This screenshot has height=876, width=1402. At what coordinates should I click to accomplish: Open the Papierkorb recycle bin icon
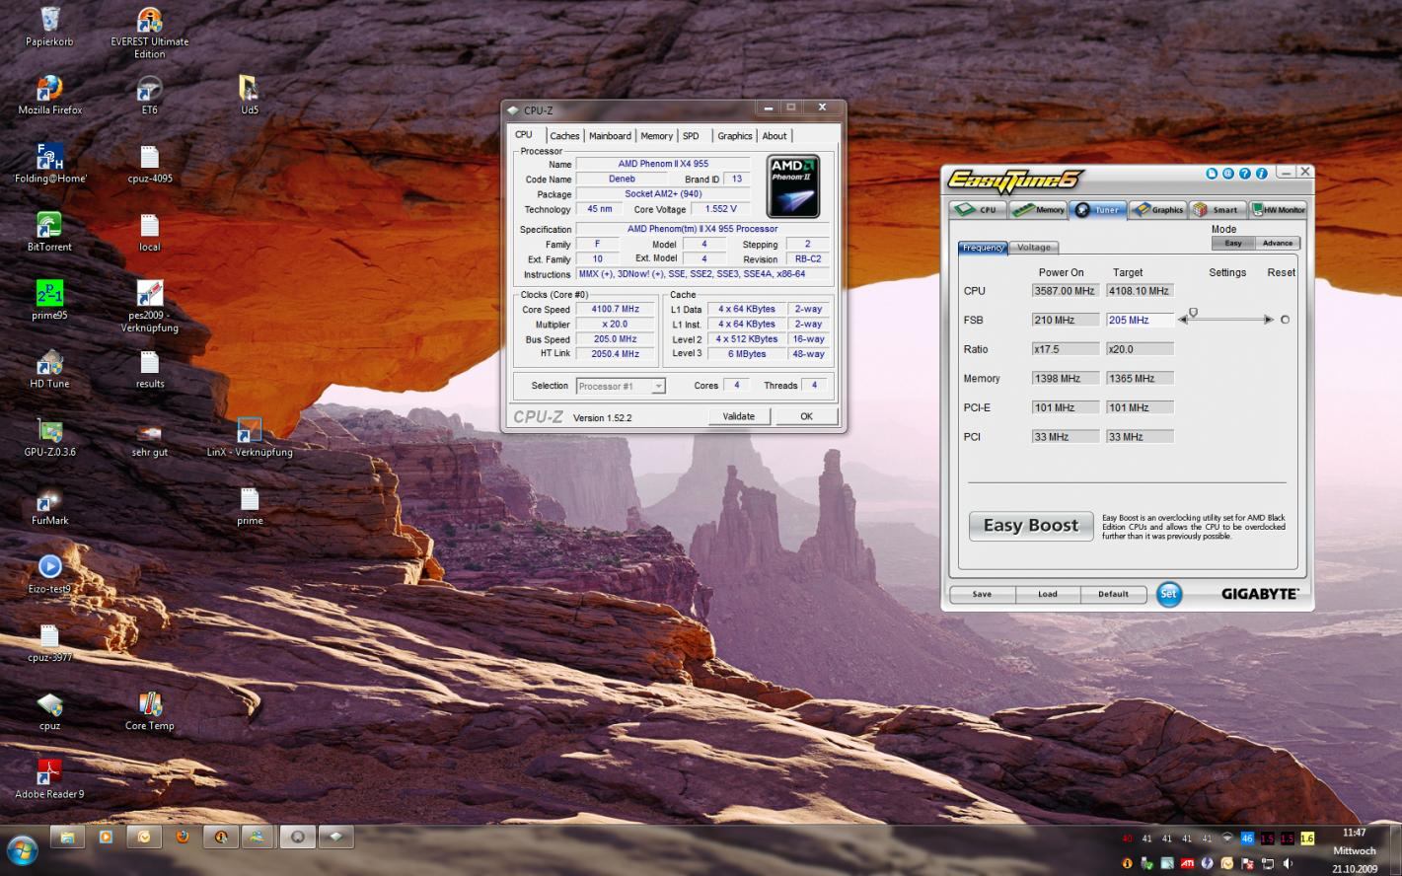[49, 26]
